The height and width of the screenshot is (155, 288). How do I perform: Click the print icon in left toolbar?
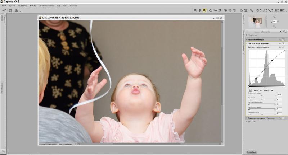pos(16,11)
